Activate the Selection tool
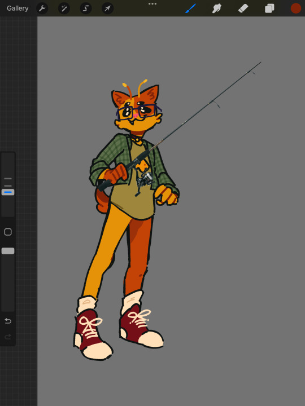305x406 pixels. (86, 8)
